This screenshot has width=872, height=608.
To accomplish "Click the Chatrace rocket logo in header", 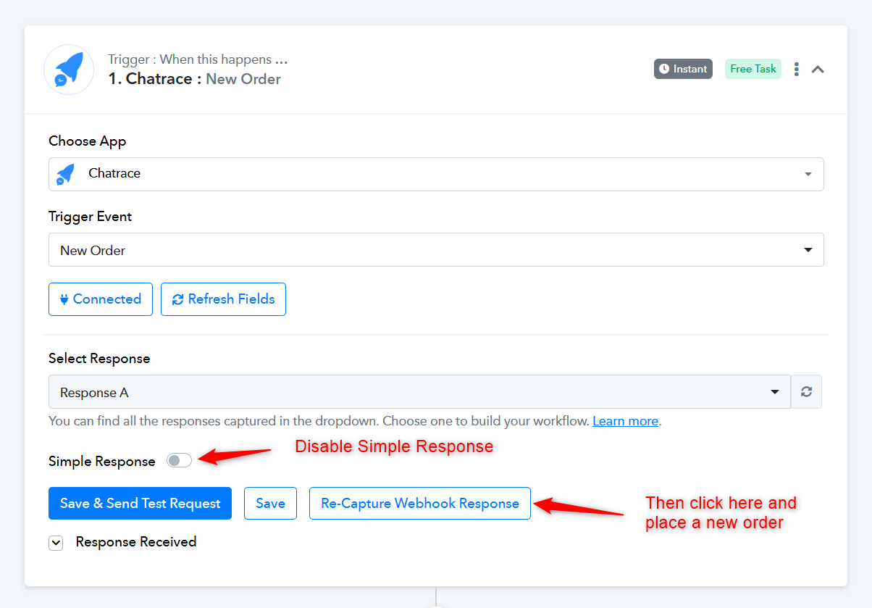I will click(x=69, y=70).
